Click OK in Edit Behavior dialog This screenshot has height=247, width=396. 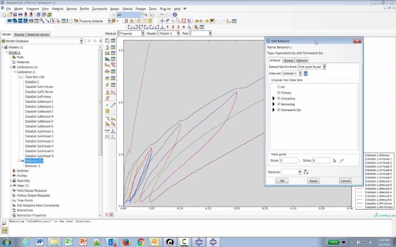[x=282, y=181]
